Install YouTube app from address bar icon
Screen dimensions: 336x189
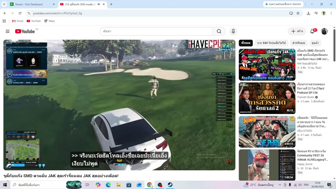(x=291, y=13)
